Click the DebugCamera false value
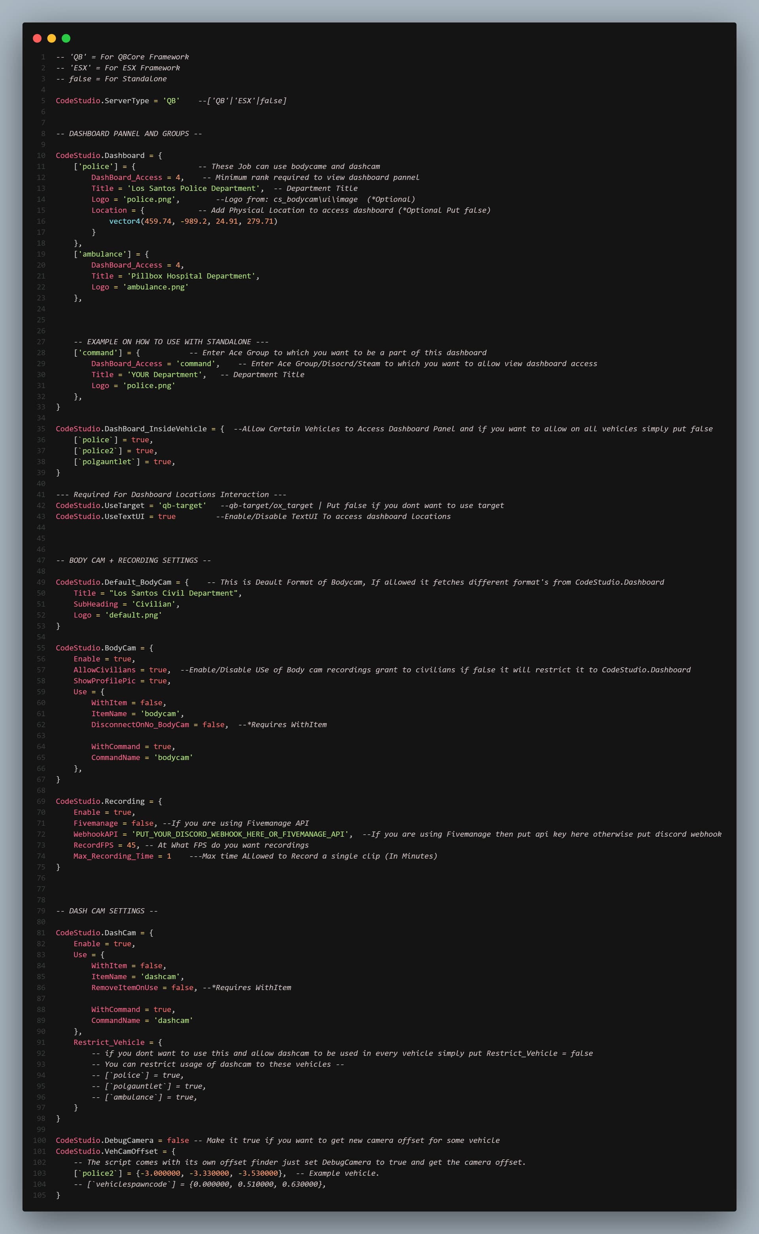This screenshot has width=759, height=1234. [x=178, y=1140]
